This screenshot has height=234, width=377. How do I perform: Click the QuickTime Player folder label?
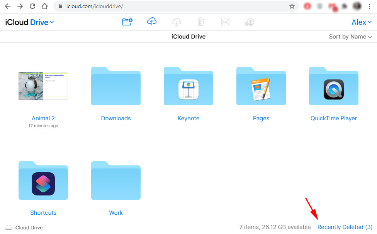tap(334, 118)
